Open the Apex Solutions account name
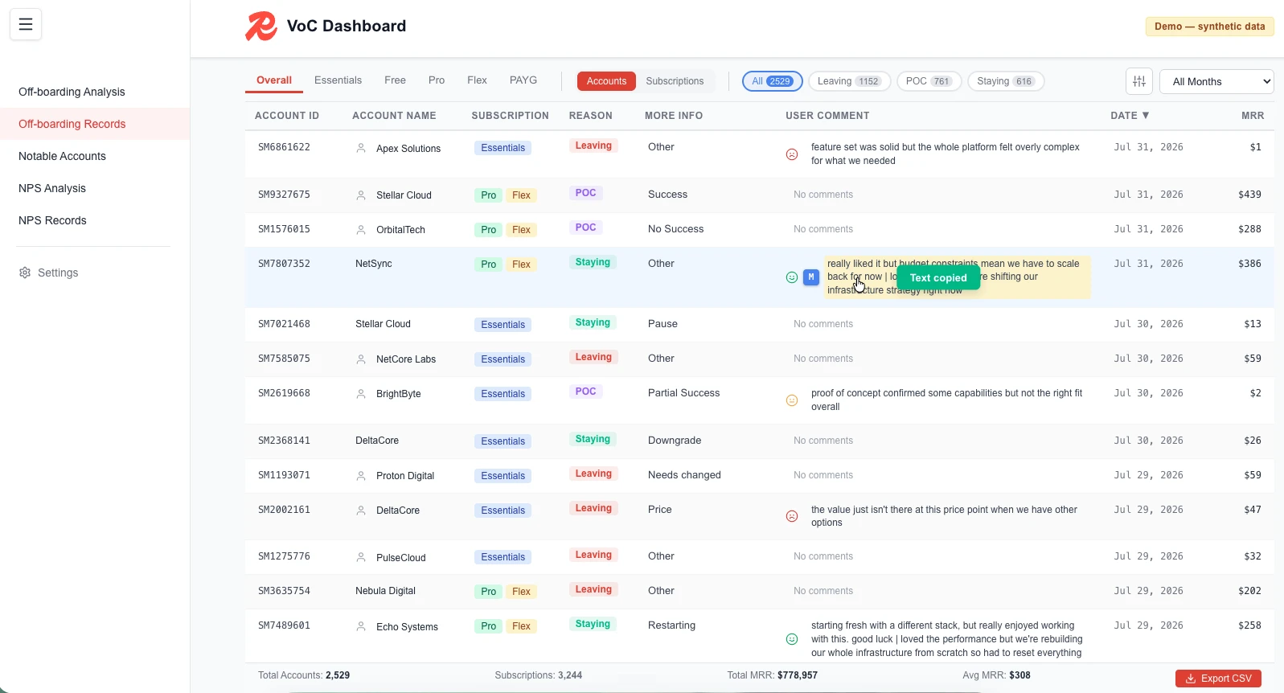1284x693 pixels. [x=408, y=149]
